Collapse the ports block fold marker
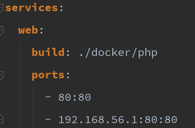This screenshot has height=128, width=195. (1, 76)
